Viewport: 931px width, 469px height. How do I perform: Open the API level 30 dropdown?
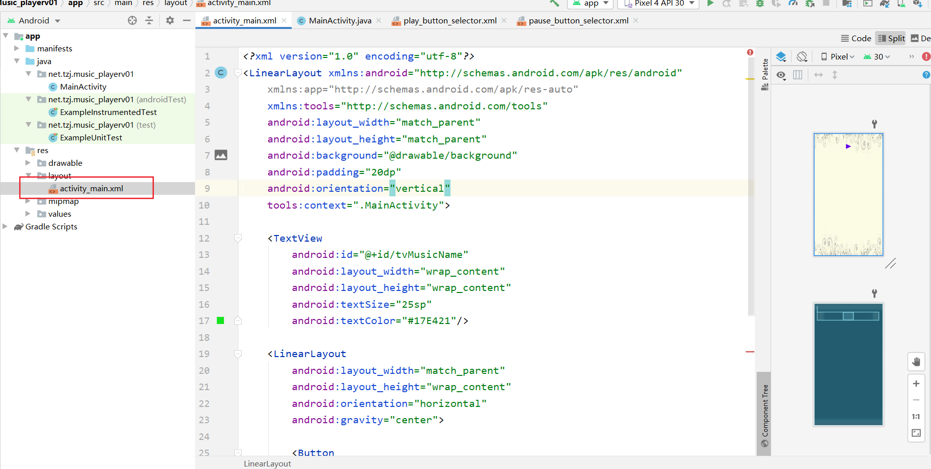coord(877,56)
